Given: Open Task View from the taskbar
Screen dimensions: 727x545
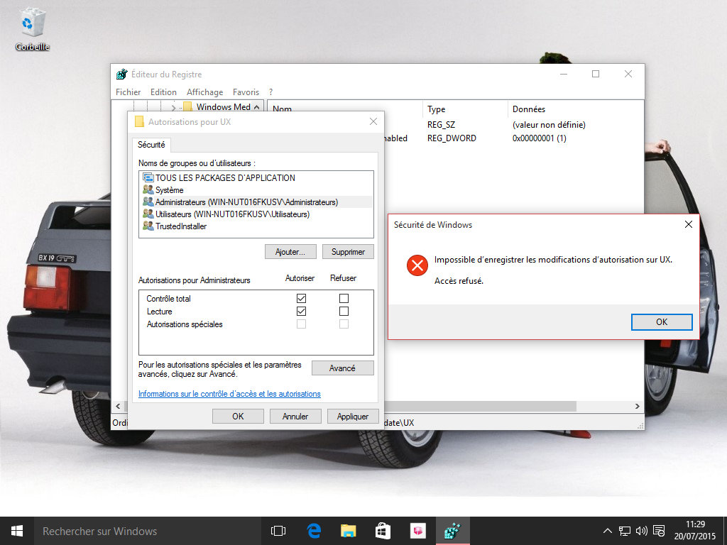Looking at the screenshot, I should coord(278,531).
